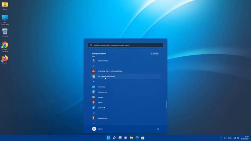The image size is (251, 141).
Task: Open the letter М section header
Action: [93, 113]
